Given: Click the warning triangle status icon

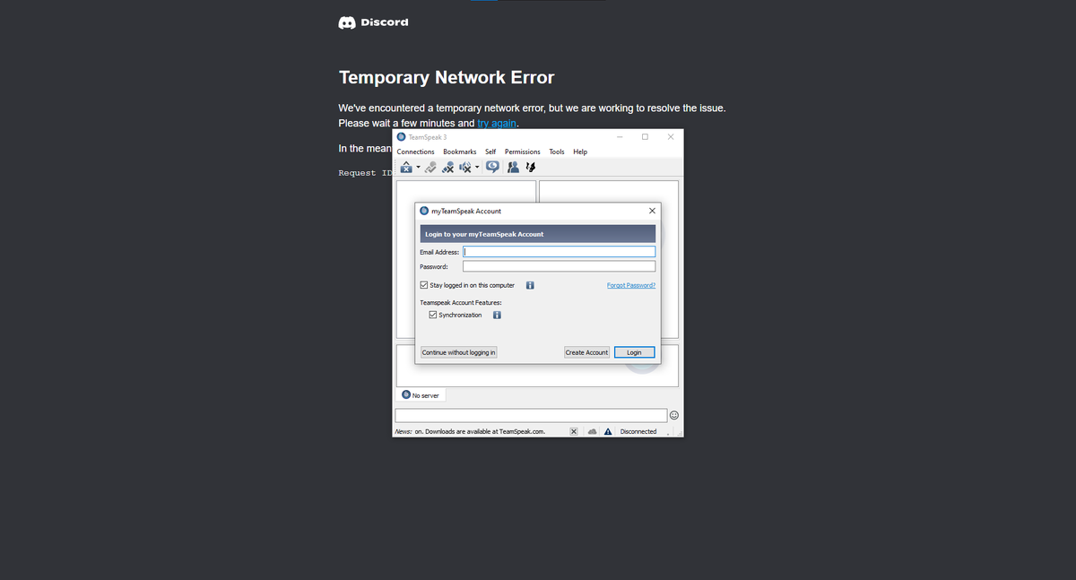Looking at the screenshot, I should (608, 431).
